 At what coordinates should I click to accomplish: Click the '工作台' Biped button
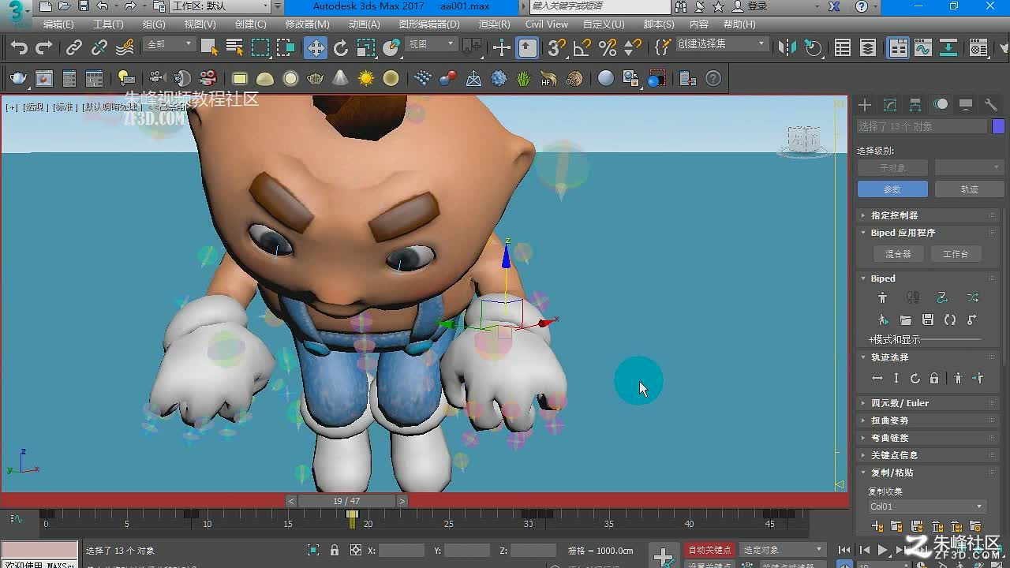955,254
